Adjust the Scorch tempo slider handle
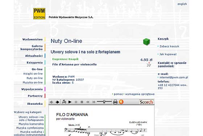 tap(104, 102)
